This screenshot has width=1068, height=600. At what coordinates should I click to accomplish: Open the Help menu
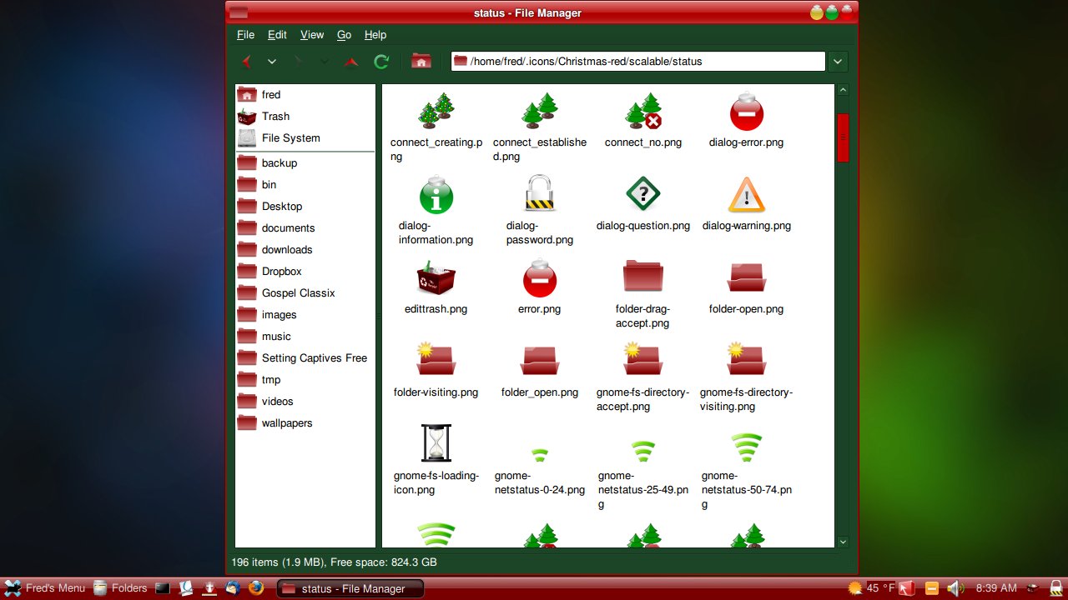point(375,35)
